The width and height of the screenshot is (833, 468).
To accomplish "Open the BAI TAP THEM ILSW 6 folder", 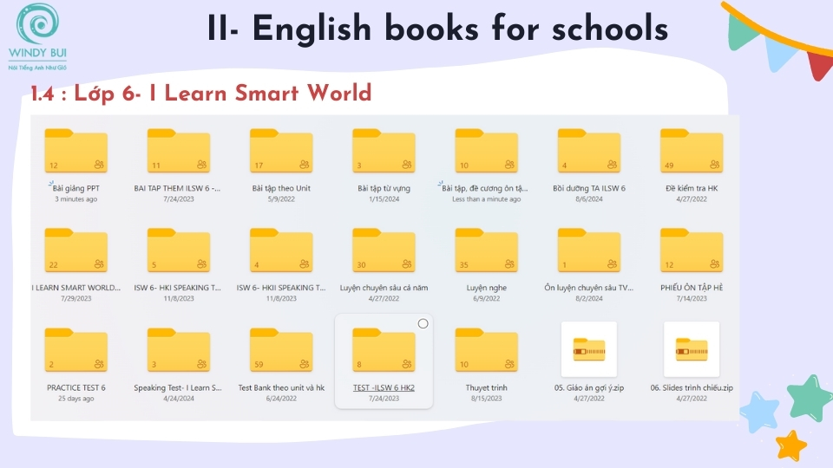I will [178, 153].
